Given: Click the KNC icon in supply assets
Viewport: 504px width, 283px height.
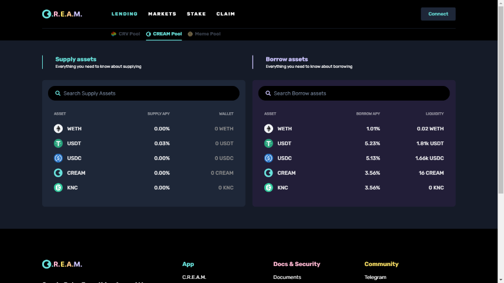Looking at the screenshot, I should tap(58, 188).
